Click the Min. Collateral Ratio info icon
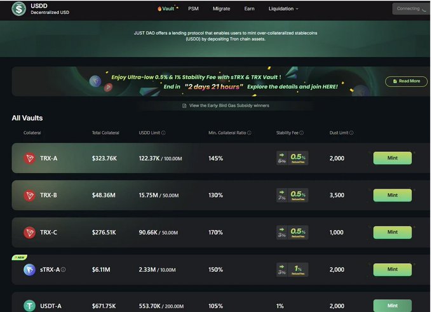The width and height of the screenshot is (432, 312). click(x=249, y=133)
